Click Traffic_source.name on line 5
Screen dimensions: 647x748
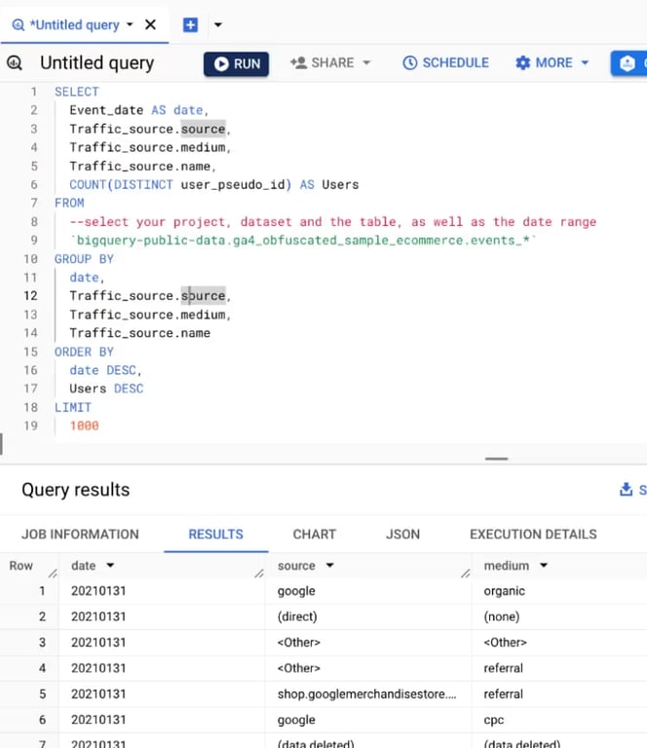[139, 166]
